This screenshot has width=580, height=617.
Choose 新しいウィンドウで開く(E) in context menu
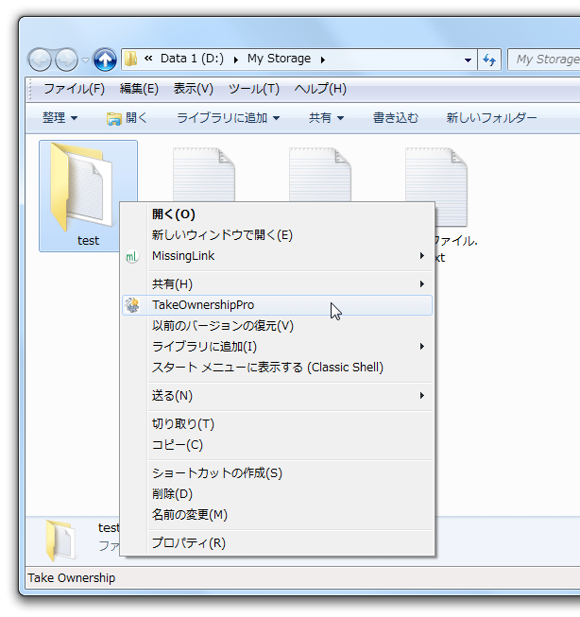pyautogui.click(x=277, y=235)
